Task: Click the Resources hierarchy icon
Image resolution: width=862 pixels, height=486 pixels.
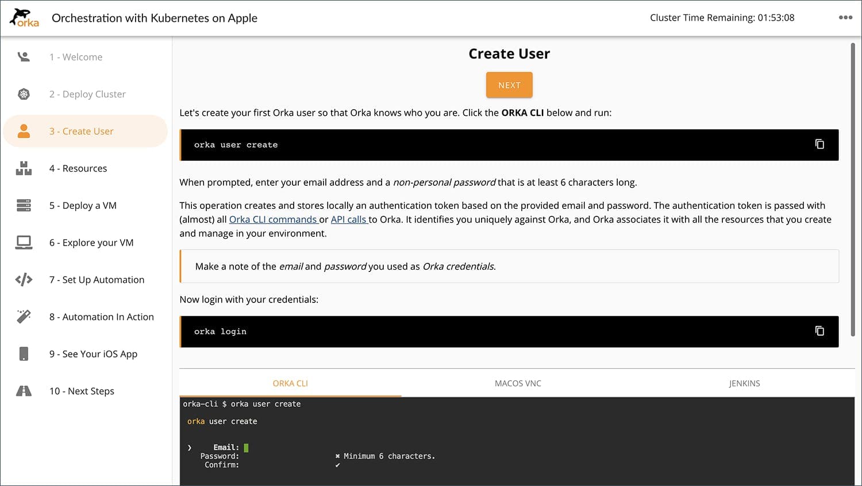Action: click(23, 168)
